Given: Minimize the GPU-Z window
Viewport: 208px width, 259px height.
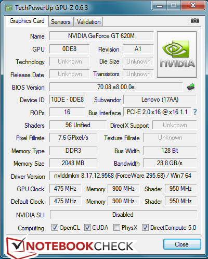Looking at the screenshot, I should [160, 6].
